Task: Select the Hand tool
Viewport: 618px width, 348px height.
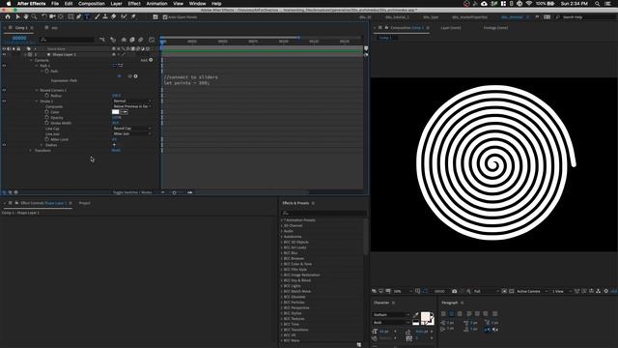Action: (x=26, y=17)
